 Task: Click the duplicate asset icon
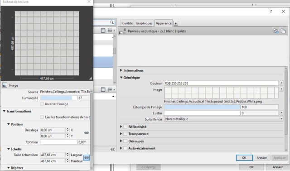[x=283, y=31]
